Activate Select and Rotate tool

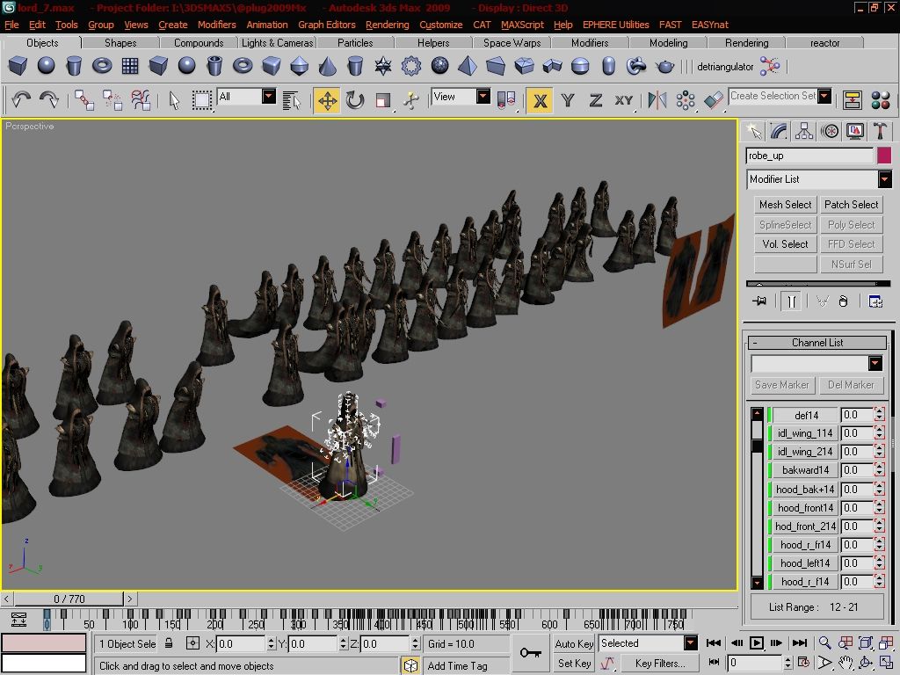pyautogui.click(x=355, y=100)
